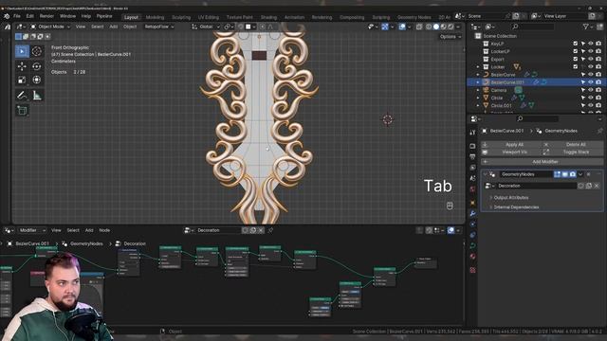Toggle GeometryNodes modifier render visibility

point(573,174)
